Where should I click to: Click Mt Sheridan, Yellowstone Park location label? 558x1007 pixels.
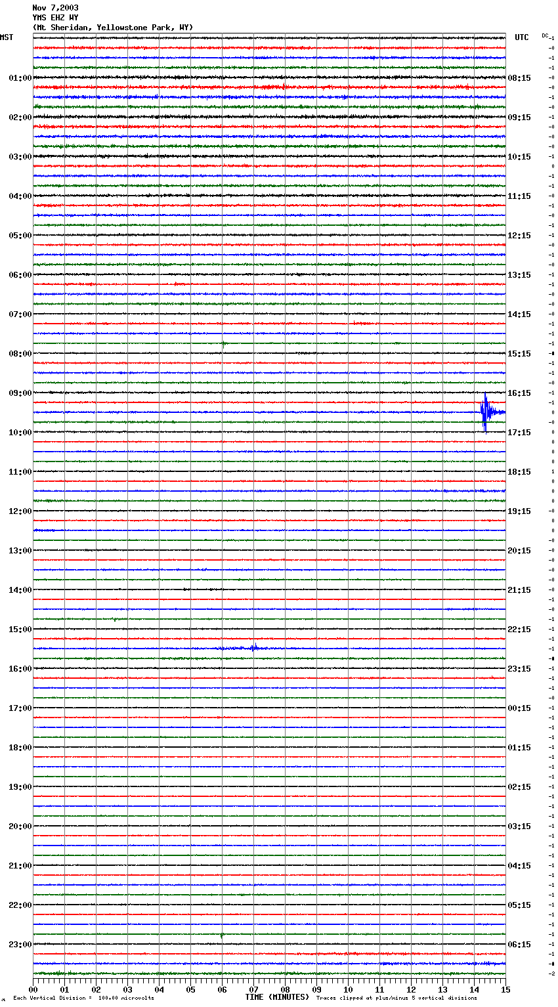(113, 28)
